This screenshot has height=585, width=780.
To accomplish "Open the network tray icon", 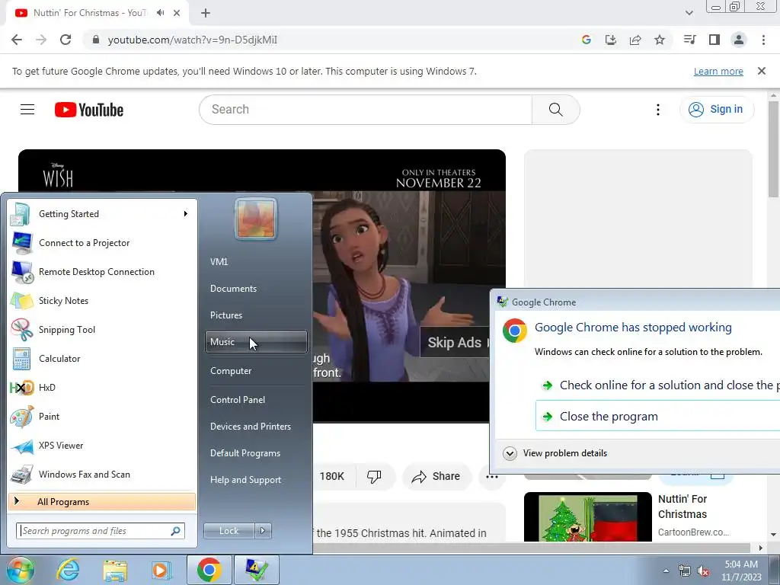I will click(x=685, y=571).
